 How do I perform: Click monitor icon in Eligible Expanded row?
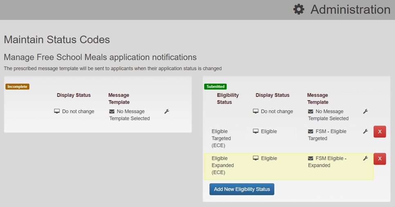click(256, 158)
